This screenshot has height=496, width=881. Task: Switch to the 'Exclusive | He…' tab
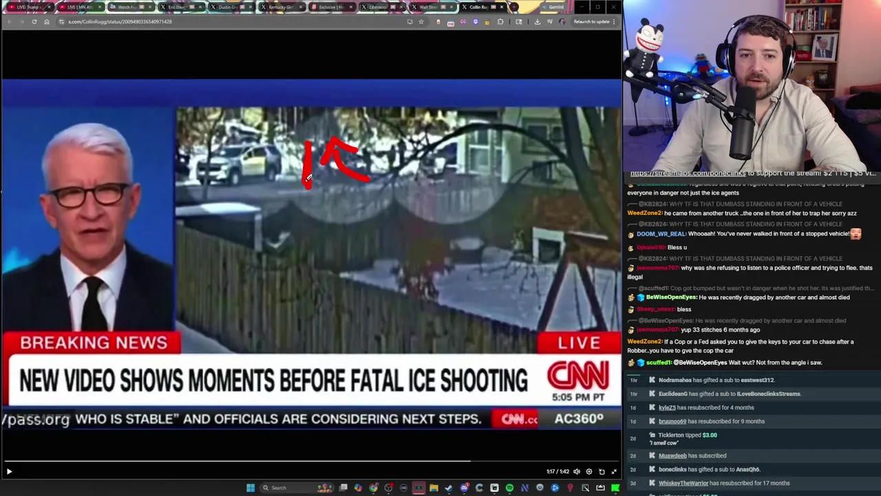pos(332,7)
